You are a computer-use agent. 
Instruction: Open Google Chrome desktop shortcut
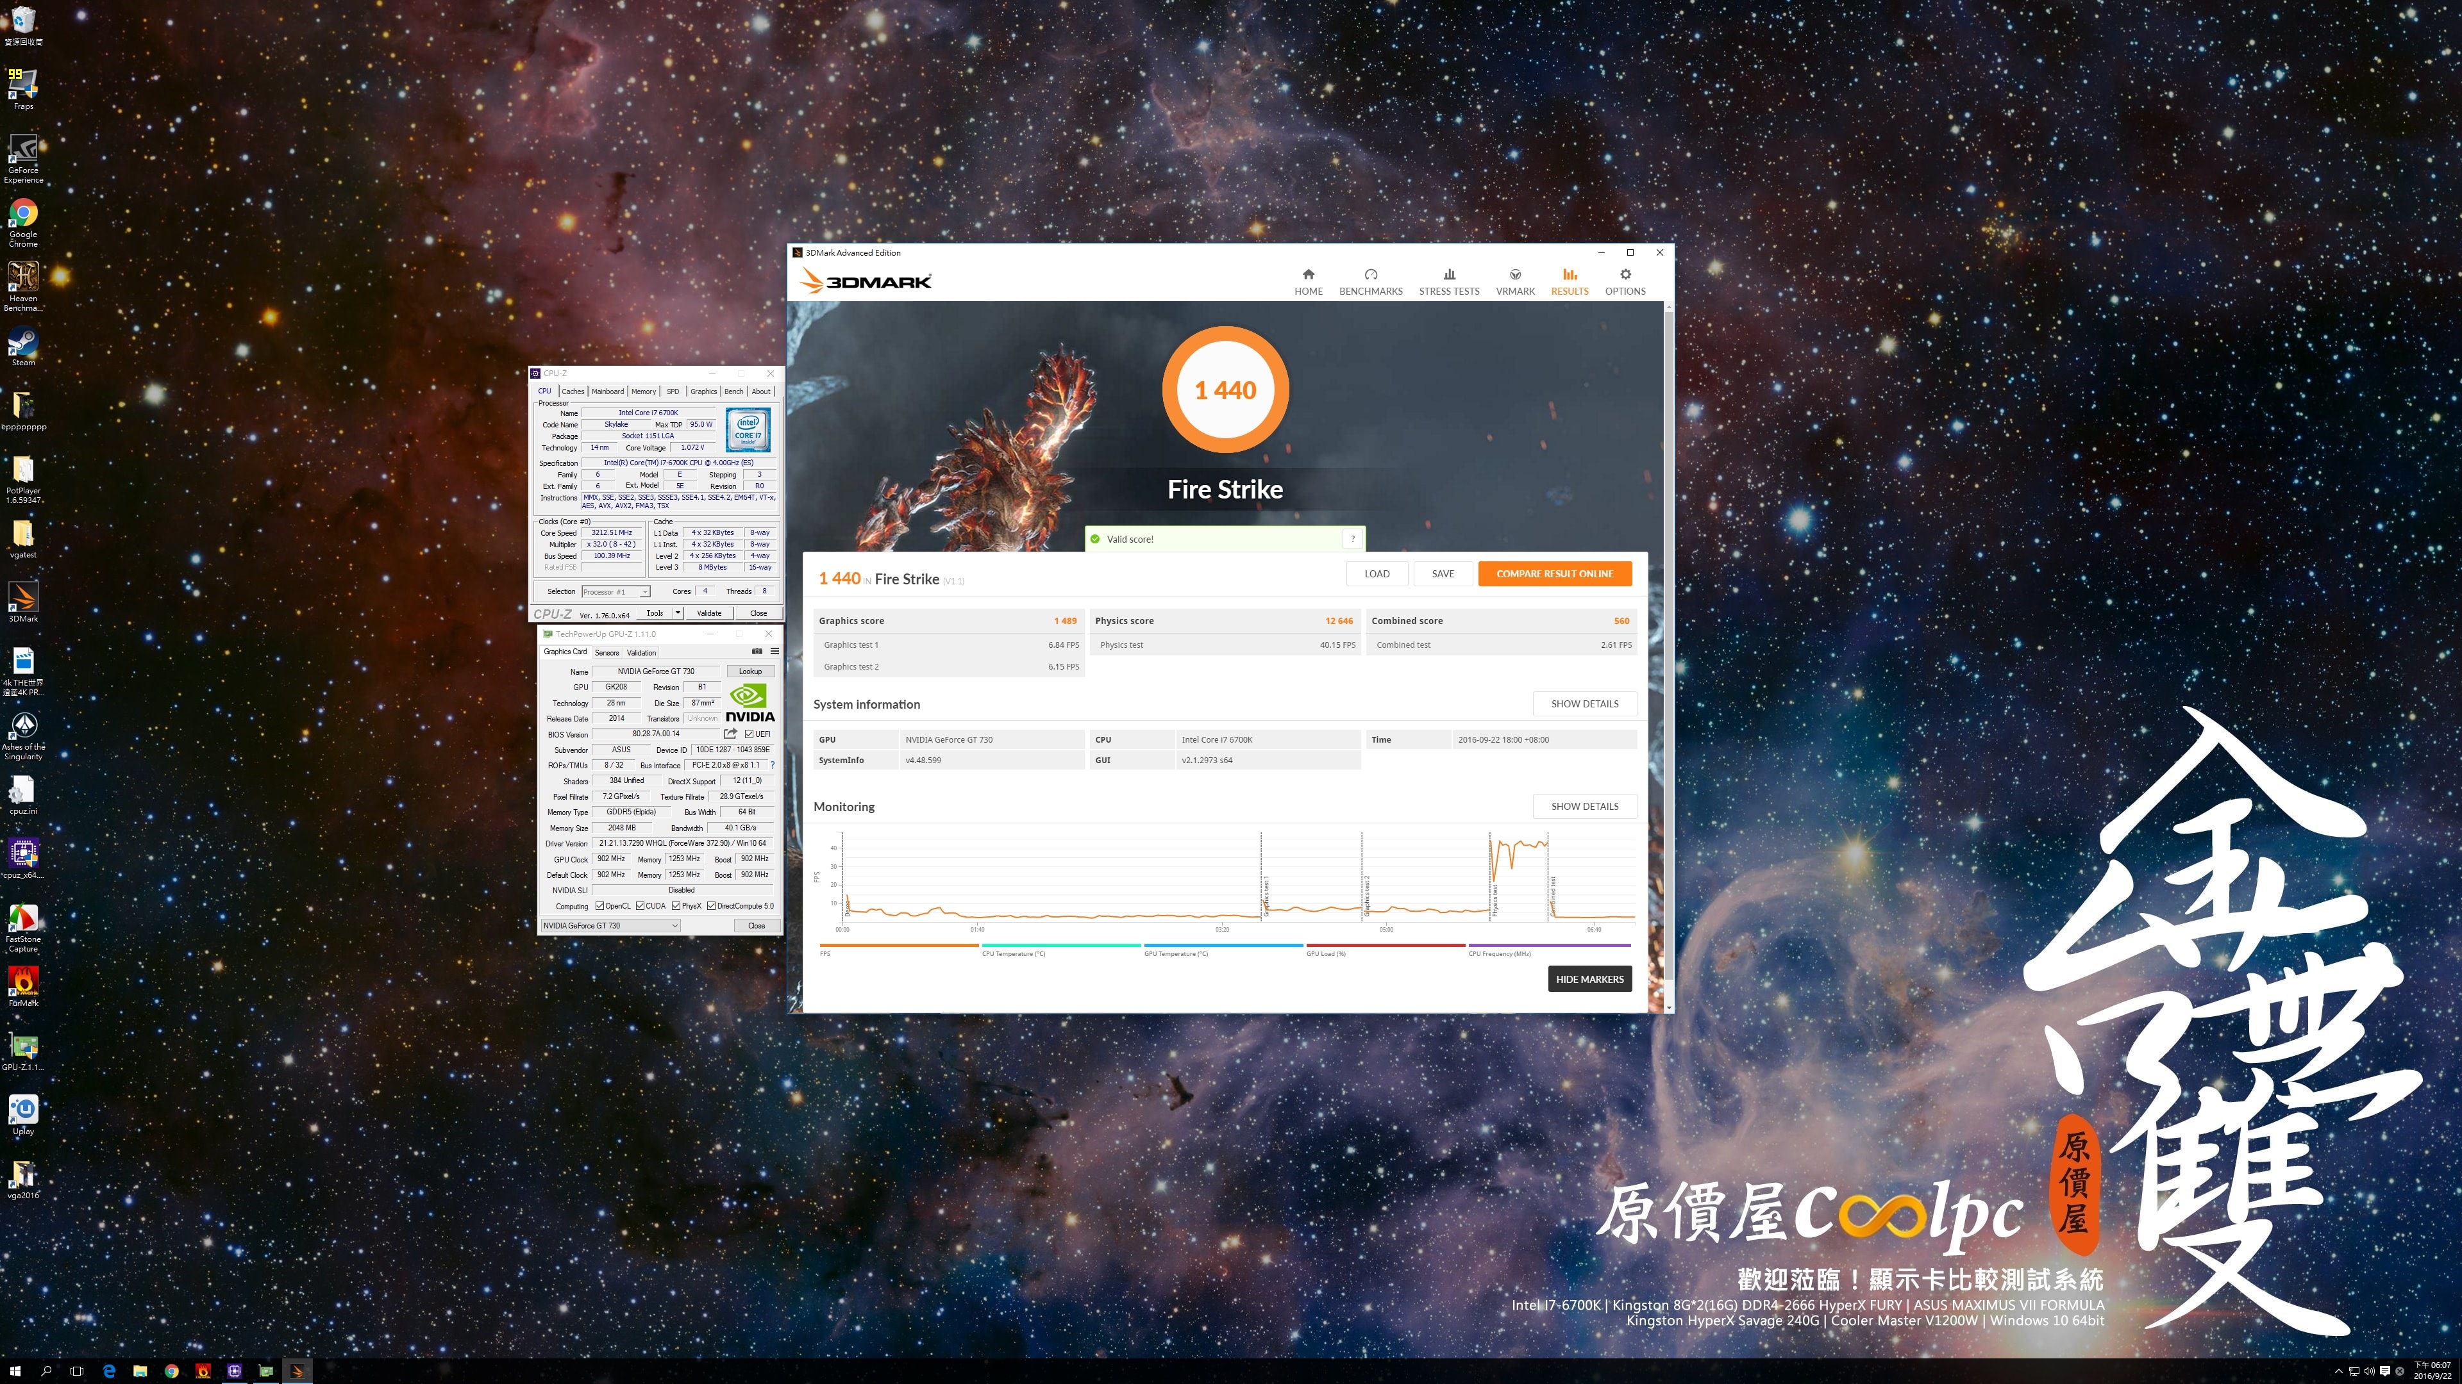tap(23, 222)
